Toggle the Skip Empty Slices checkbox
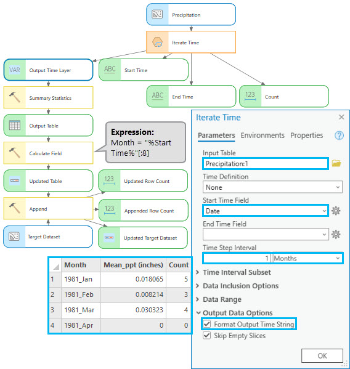This screenshot has height=369, width=350. (x=207, y=335)
